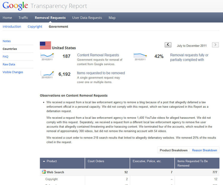Click the United States country title
The height and width of the screenshot is (185, 223).
tap(64, 48)
